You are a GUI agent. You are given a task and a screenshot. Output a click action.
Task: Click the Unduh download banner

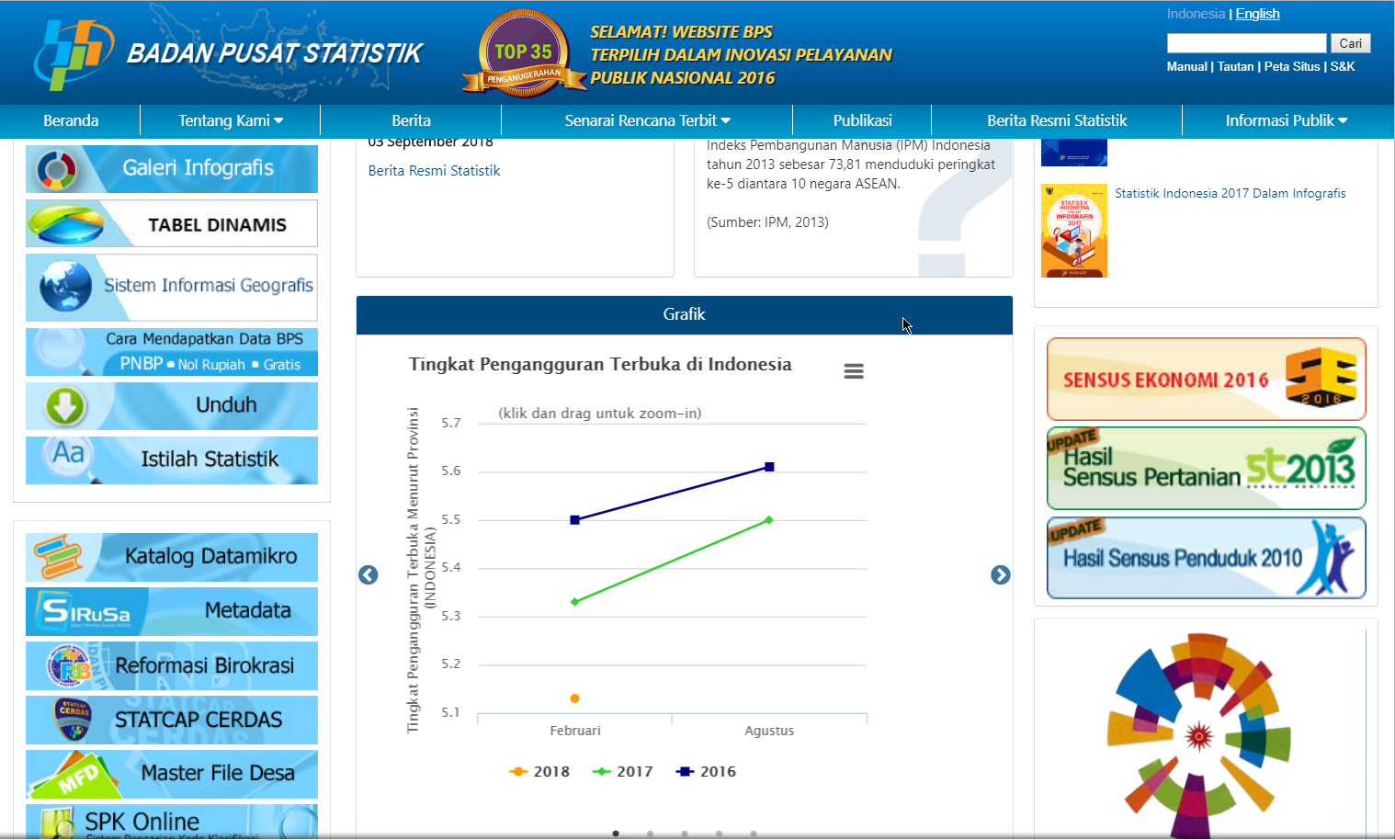(x=172, y=406)
